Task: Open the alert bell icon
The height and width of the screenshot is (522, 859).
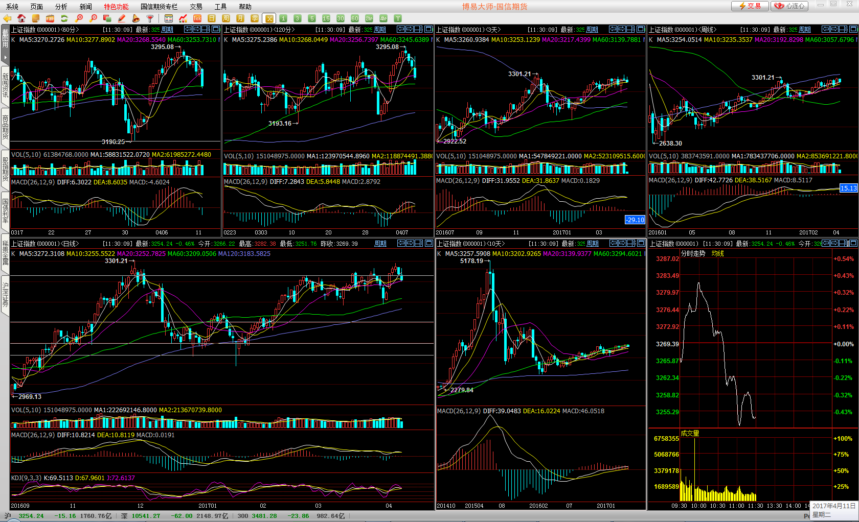Action: [136, 18]
